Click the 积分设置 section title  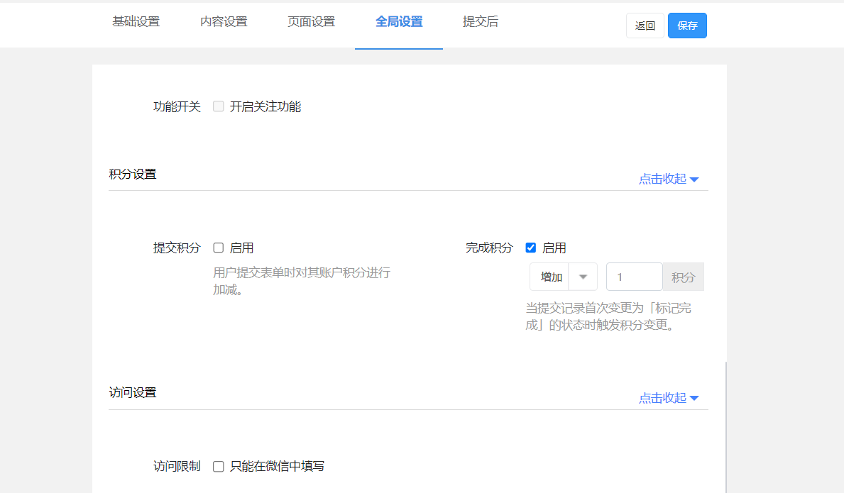pos(133,174)
